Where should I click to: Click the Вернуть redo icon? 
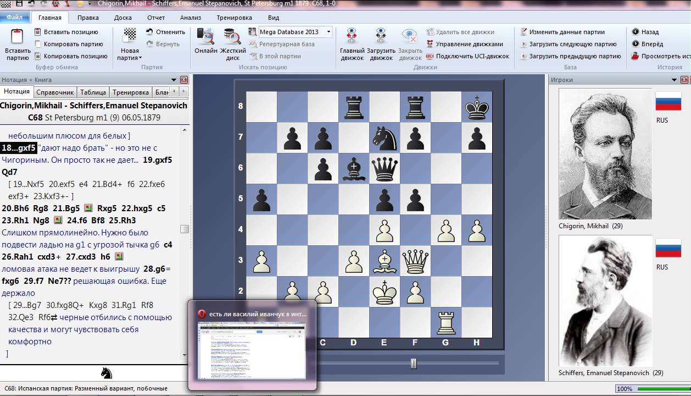coord(149,44)
